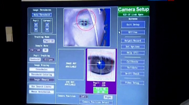The height and width of the screenshot is (105, 189).
Task: Open the Drift Check screen
Action: click(x=132, y=74)
